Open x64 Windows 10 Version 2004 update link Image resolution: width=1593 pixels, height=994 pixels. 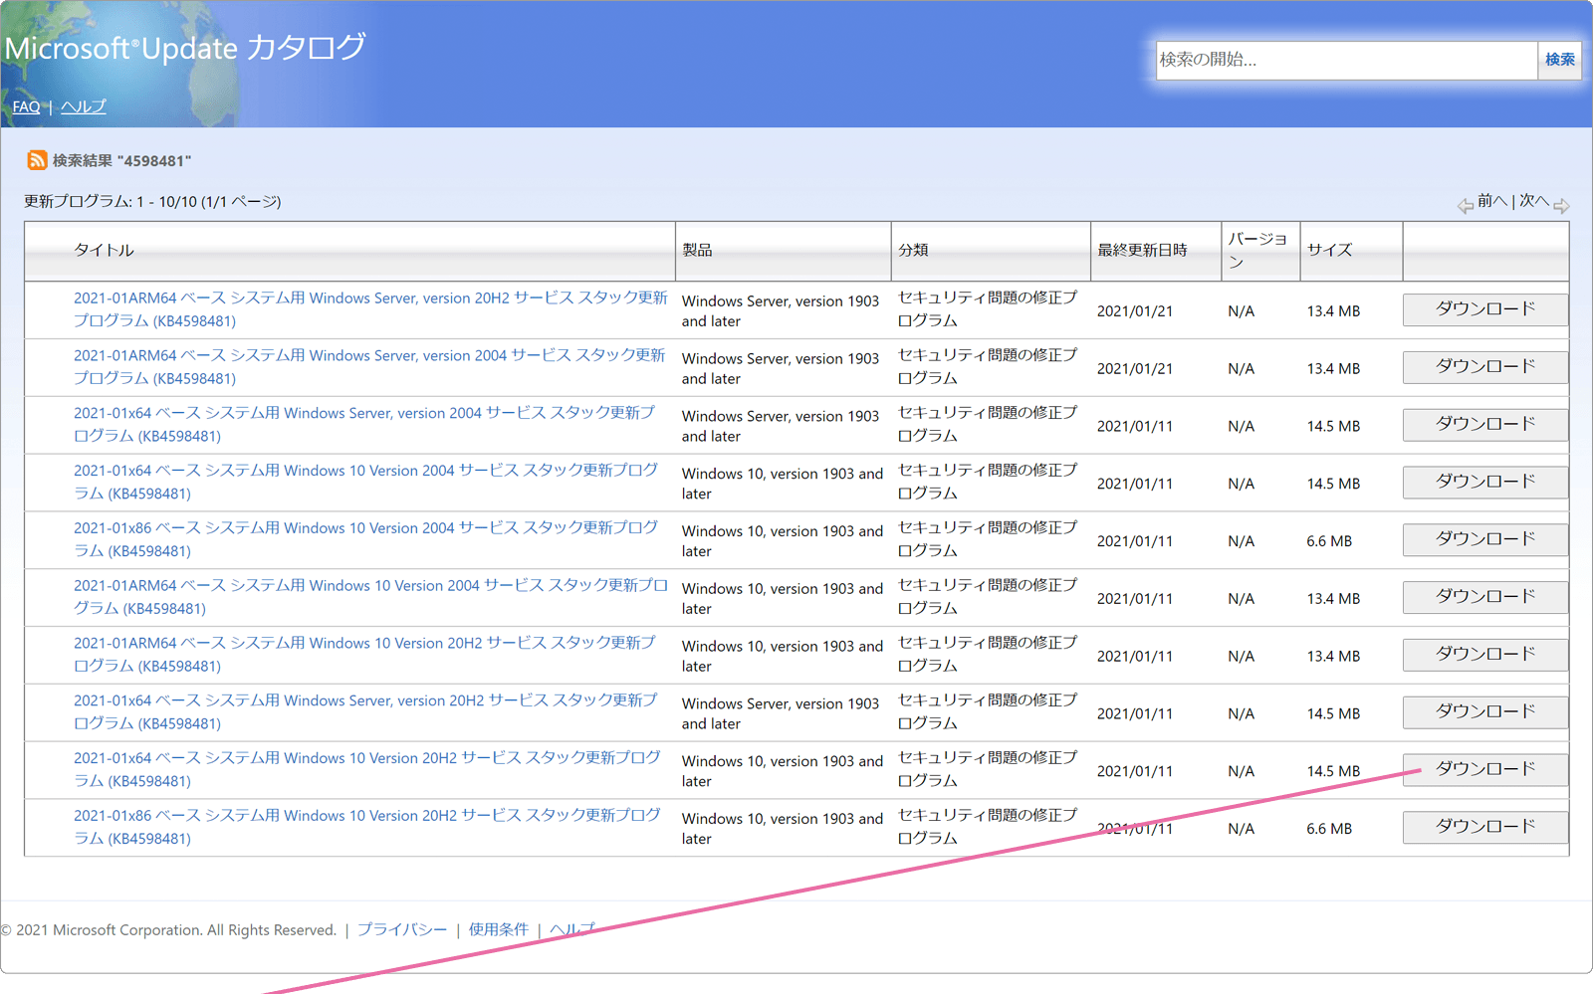pyautogui.click(x=365, y=482)
